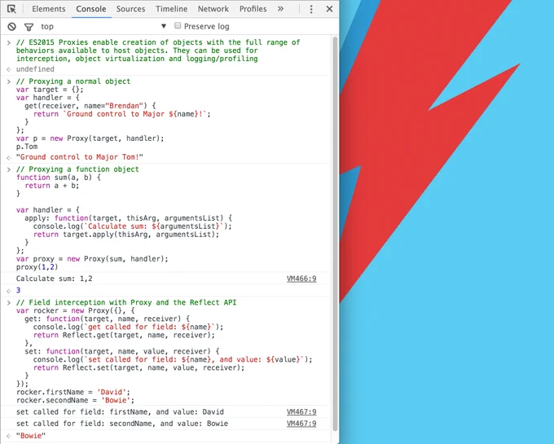Open source link VM466:9
Image resolution: width=554 pixels, height=444 pixels.
coord(301,279)
